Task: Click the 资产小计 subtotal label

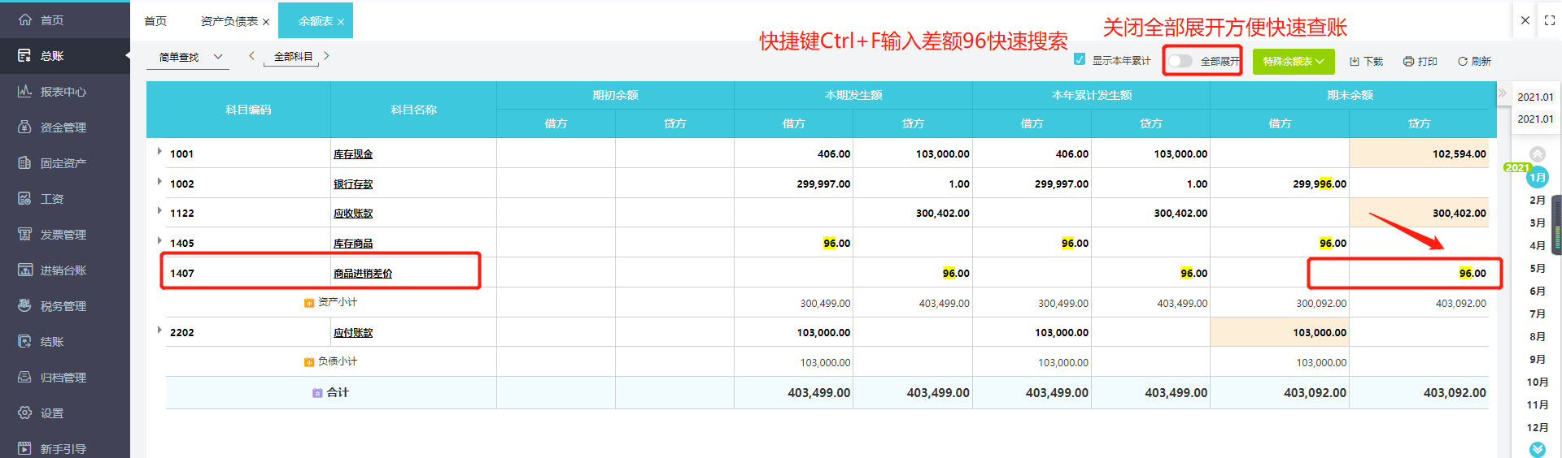Action: tap(338, 302)
